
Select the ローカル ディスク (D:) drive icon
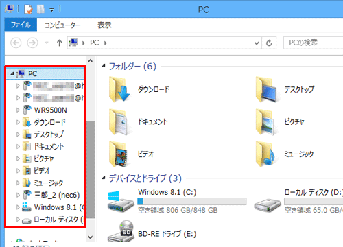pyautogui.click(x=268, y=204)
